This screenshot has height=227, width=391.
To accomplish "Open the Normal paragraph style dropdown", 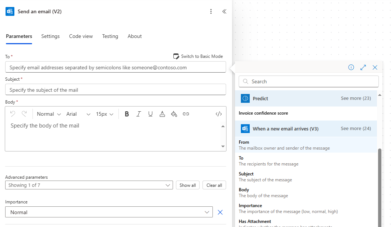I will point(48,114).
